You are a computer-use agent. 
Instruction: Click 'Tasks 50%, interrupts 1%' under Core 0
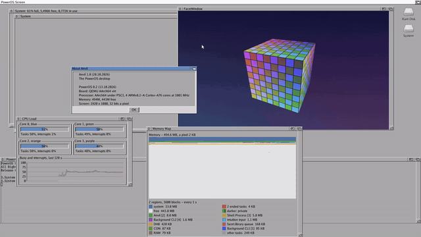click(38, 134)
